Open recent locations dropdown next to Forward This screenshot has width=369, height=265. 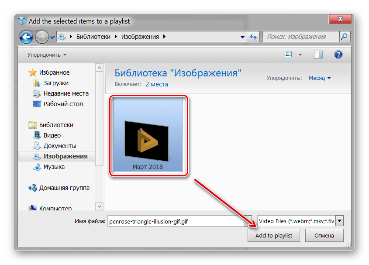tap(52, 37)
